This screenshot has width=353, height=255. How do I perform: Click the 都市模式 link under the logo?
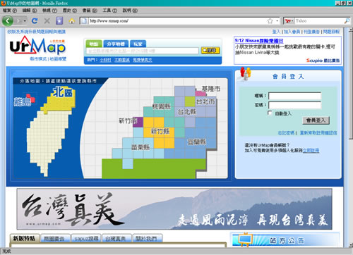(38, 58)
